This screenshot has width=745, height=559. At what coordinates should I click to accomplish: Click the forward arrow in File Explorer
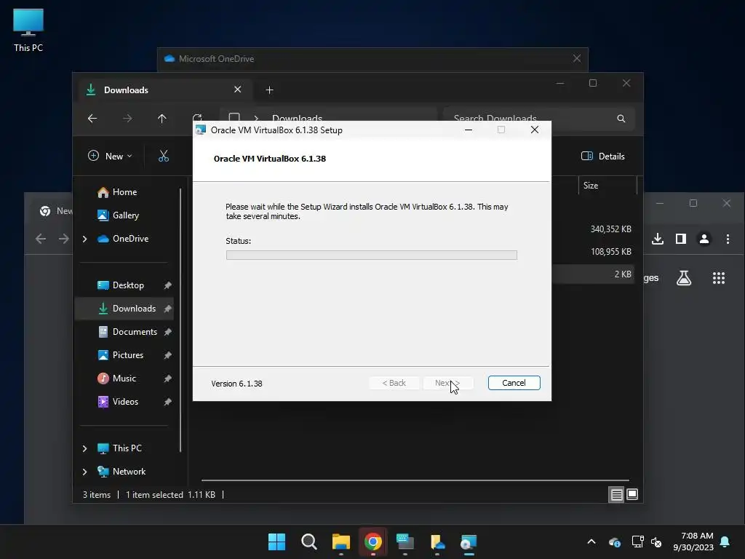[x=127, y=119]
